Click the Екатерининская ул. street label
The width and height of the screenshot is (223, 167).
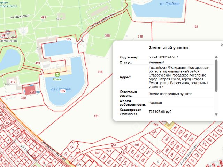coord(189,153)
